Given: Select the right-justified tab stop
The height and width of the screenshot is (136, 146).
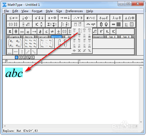Looking at the screenshot, I should point(25,57).
